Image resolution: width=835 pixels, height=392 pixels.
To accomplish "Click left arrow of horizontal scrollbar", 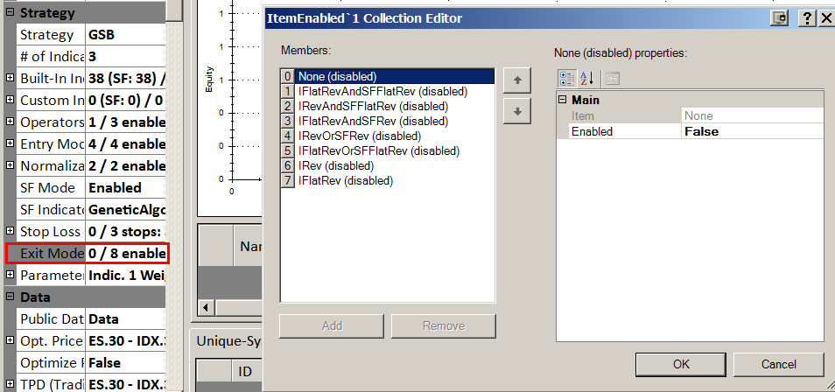I will pos(207,307).
